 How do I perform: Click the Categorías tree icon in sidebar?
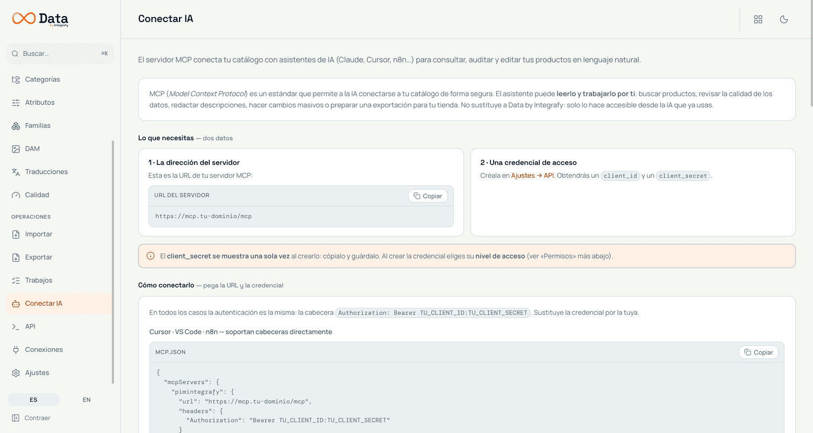pyautogui.click(x=16, y=80)
